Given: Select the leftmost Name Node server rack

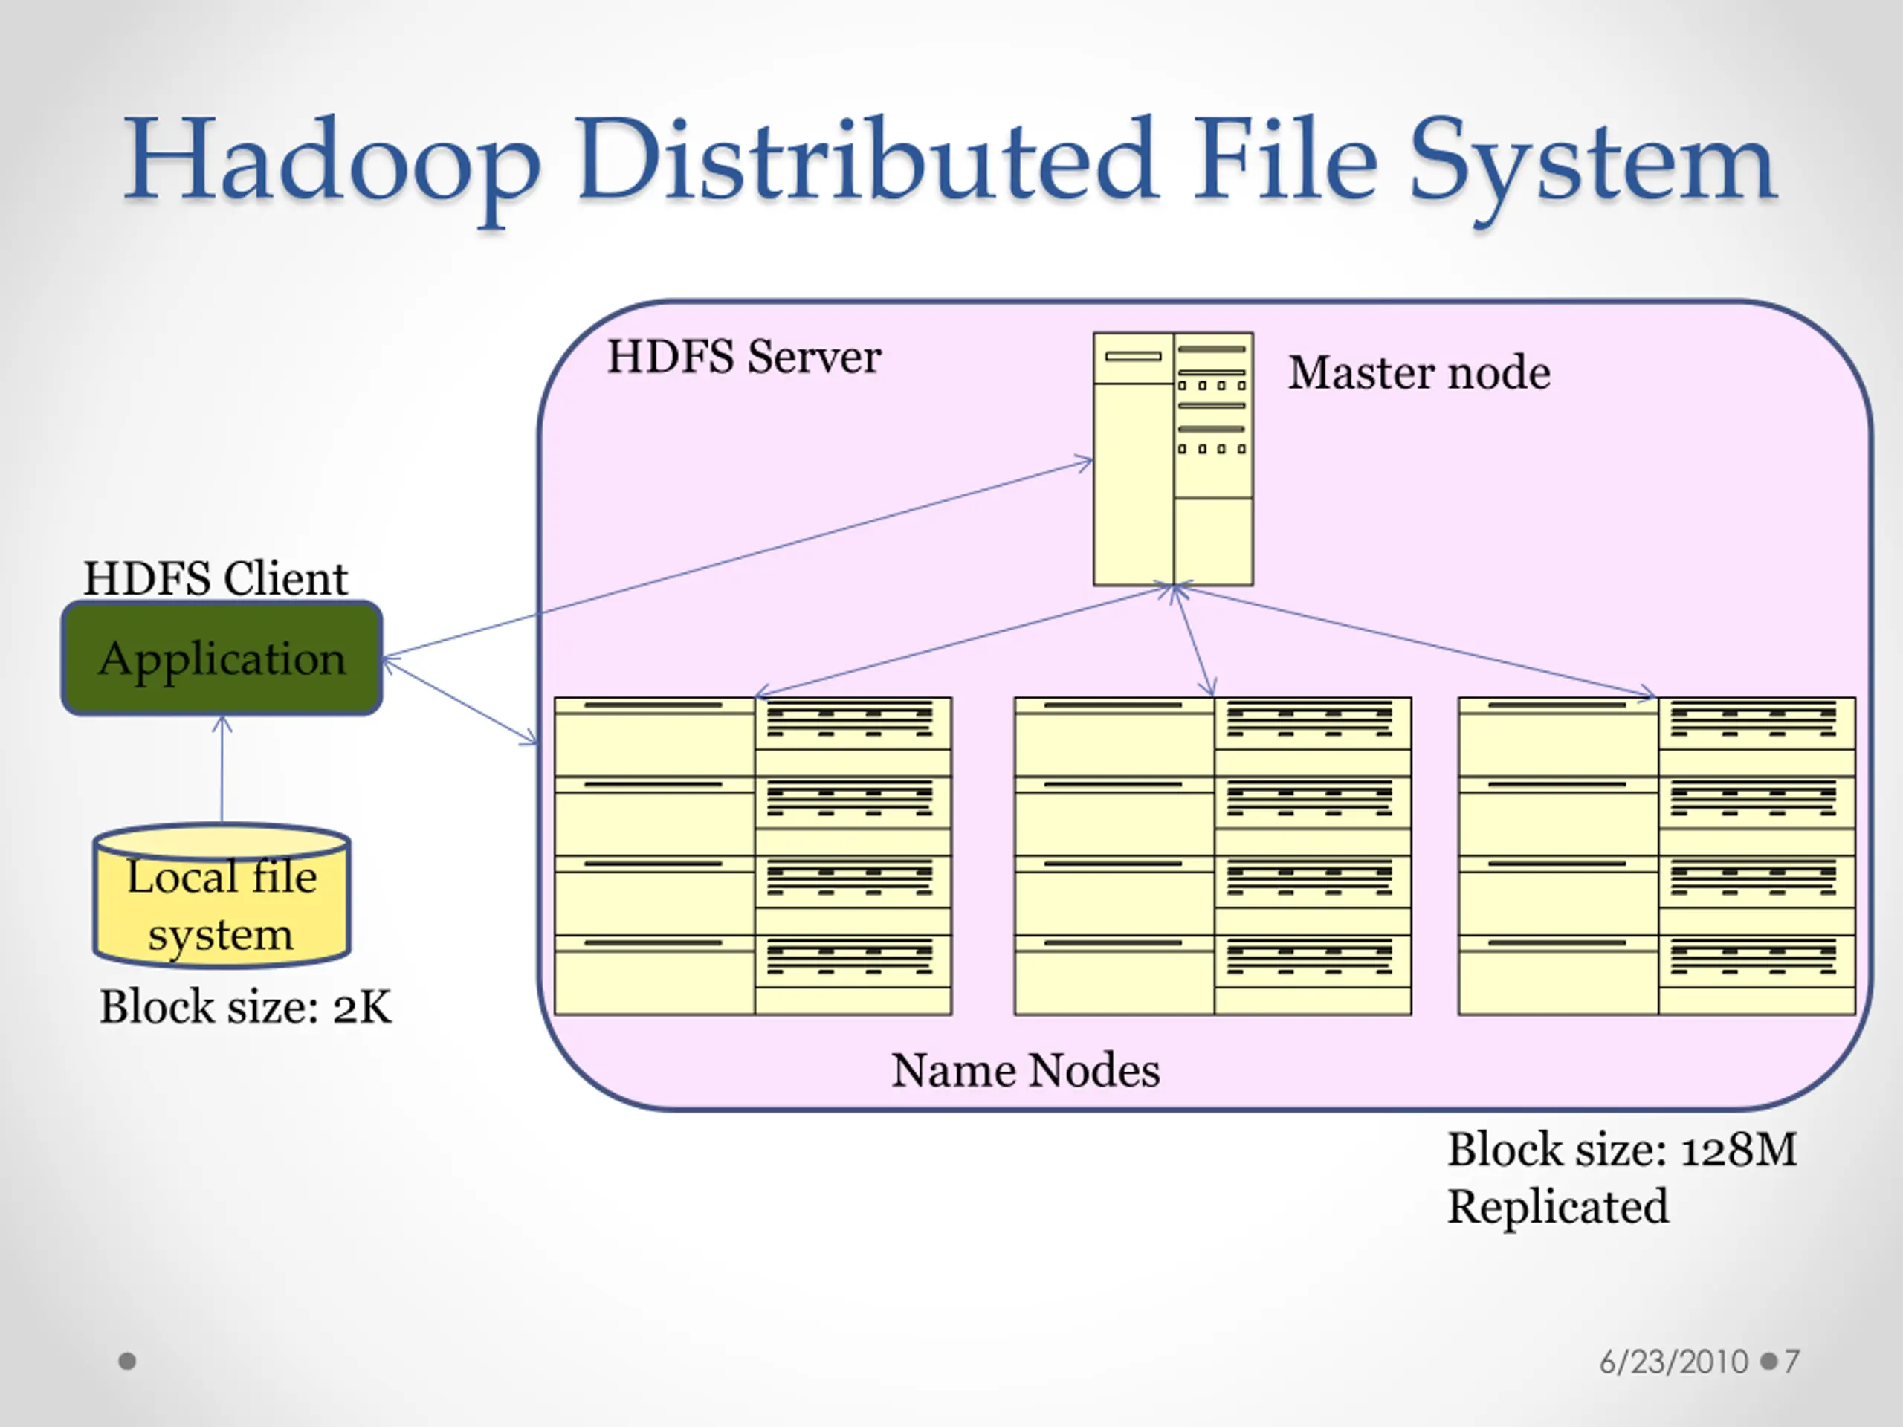Looking at the screenshot, I should pos(753,856).
